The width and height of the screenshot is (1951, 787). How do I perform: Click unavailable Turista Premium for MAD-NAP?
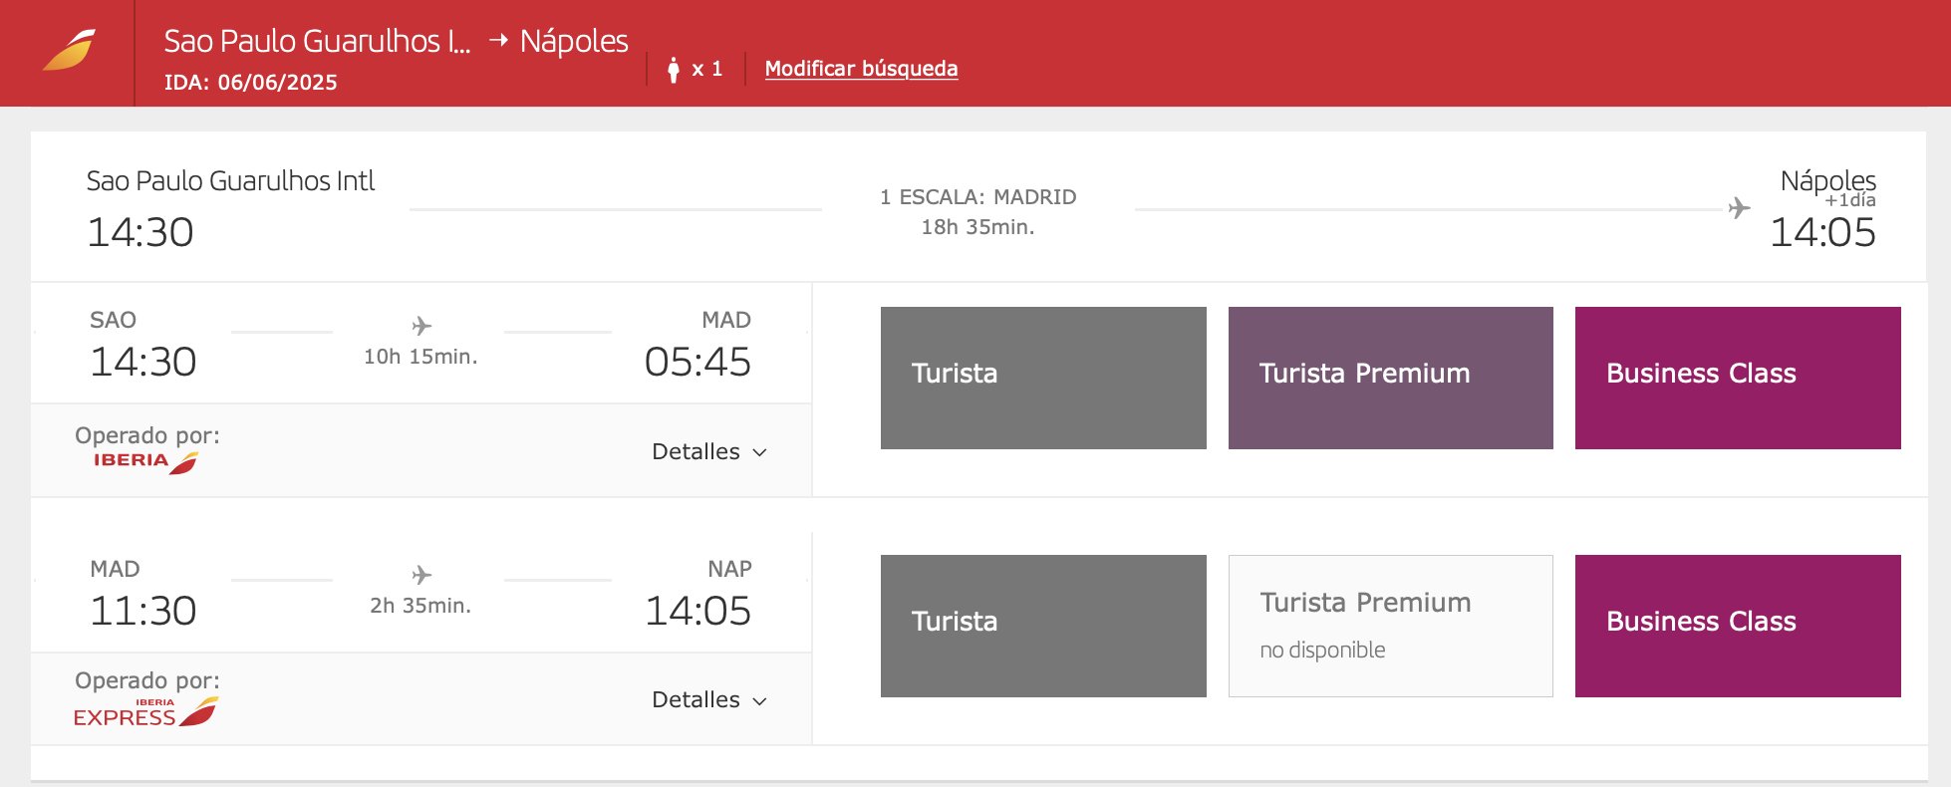pos(1390,626)
